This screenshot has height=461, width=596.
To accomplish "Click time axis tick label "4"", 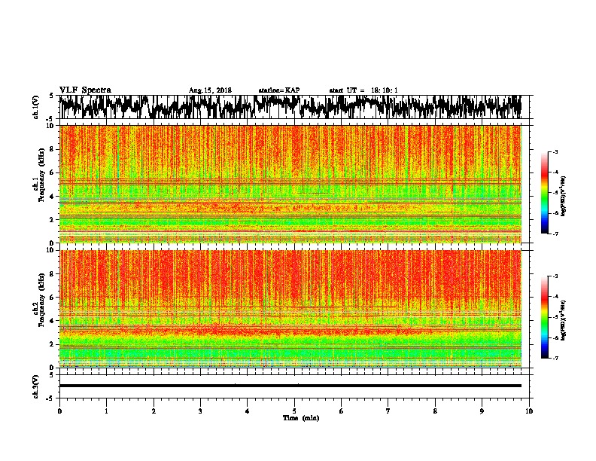I will (x=248, y=411).
